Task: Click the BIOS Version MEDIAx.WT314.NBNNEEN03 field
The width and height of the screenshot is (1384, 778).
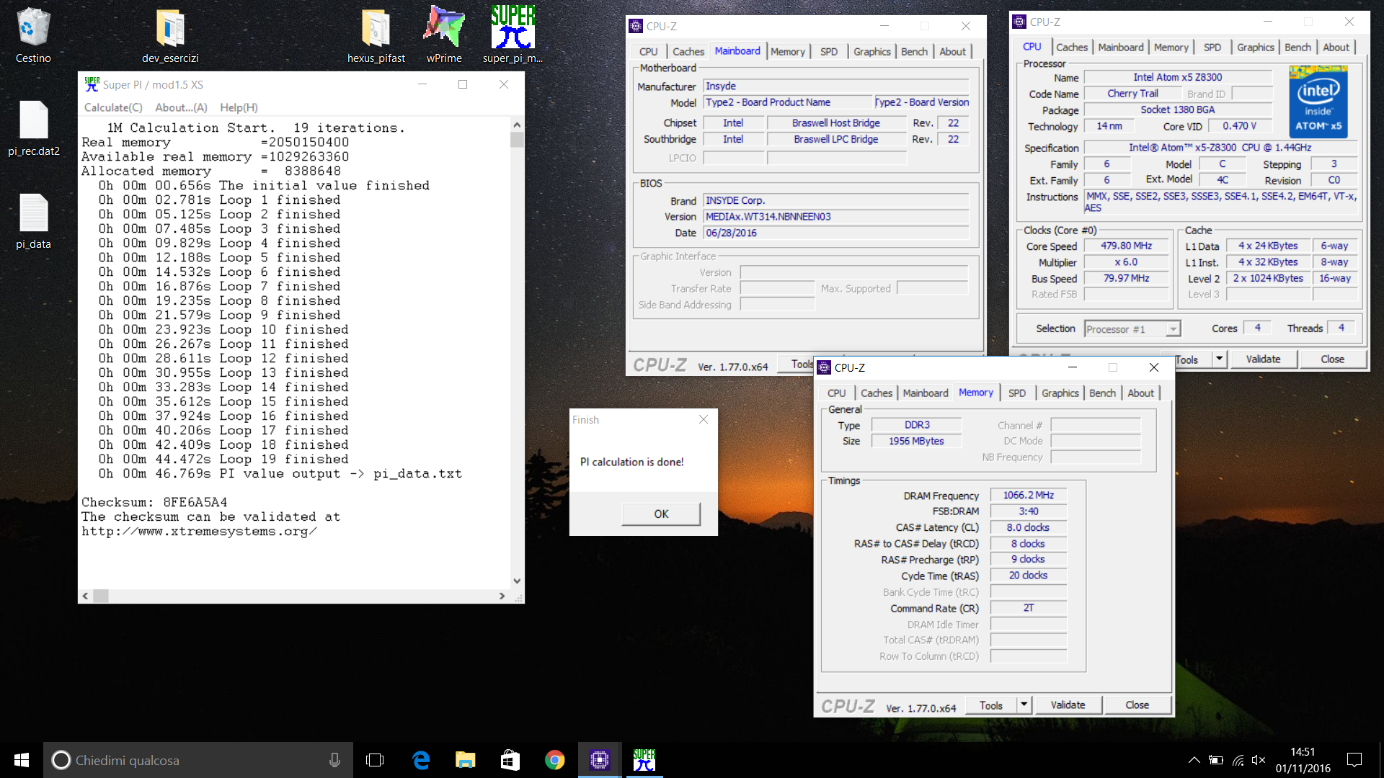Action: 836,216
